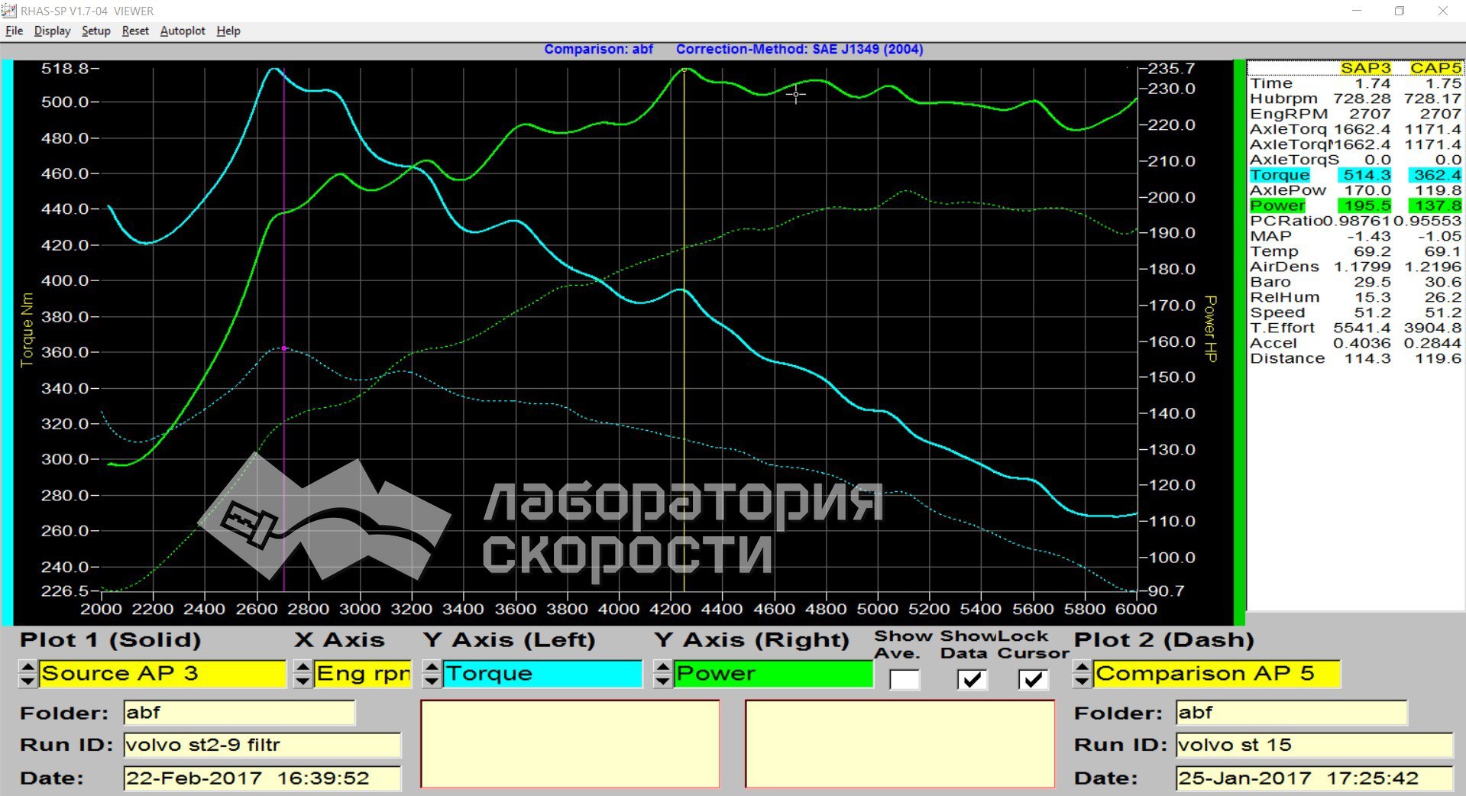Screen dimensions: 1466x796
Task: Click the Y Axis (Left) up arrow
Action: click(x=432, y=667)
